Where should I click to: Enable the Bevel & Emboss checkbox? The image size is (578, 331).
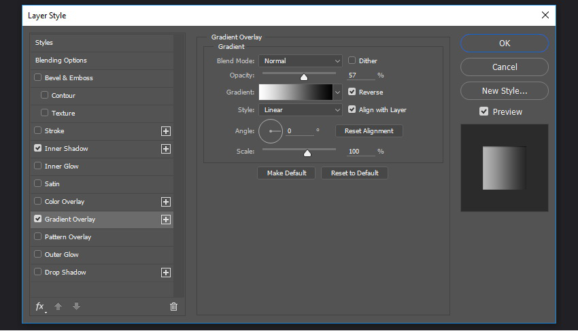click(x=37, y=77)
